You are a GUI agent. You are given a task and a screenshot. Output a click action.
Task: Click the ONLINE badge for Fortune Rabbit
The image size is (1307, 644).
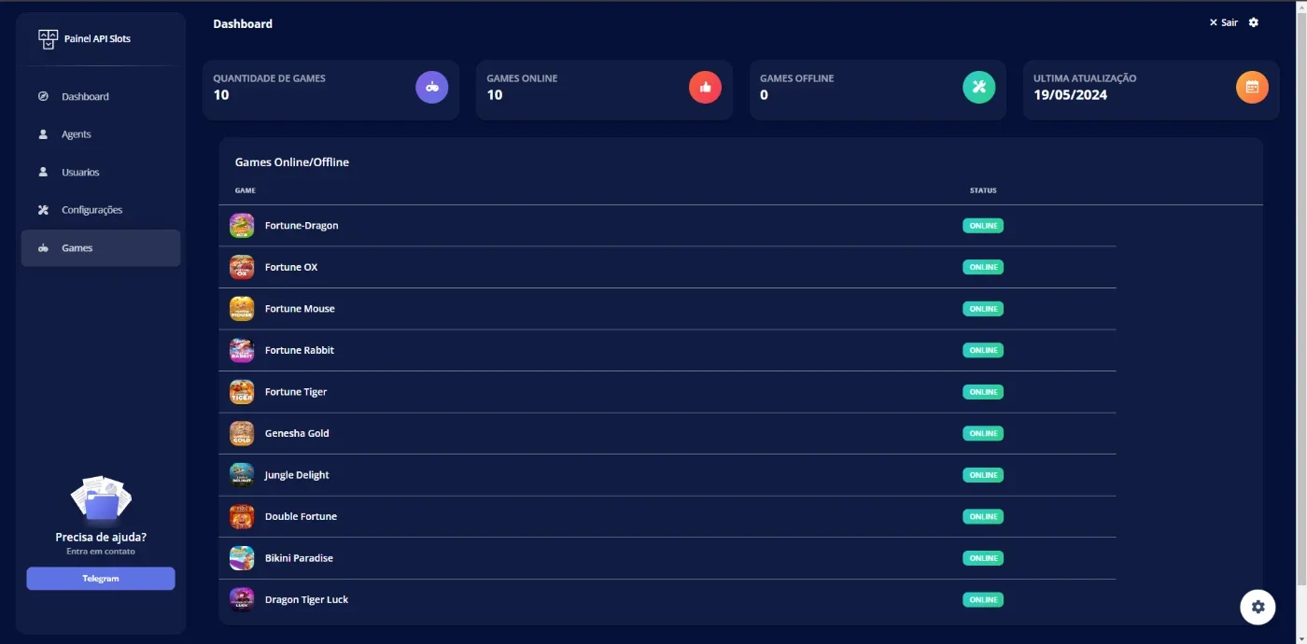point(983,350)
